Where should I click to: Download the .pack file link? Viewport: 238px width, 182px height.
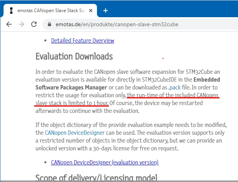tap(175, 87)
